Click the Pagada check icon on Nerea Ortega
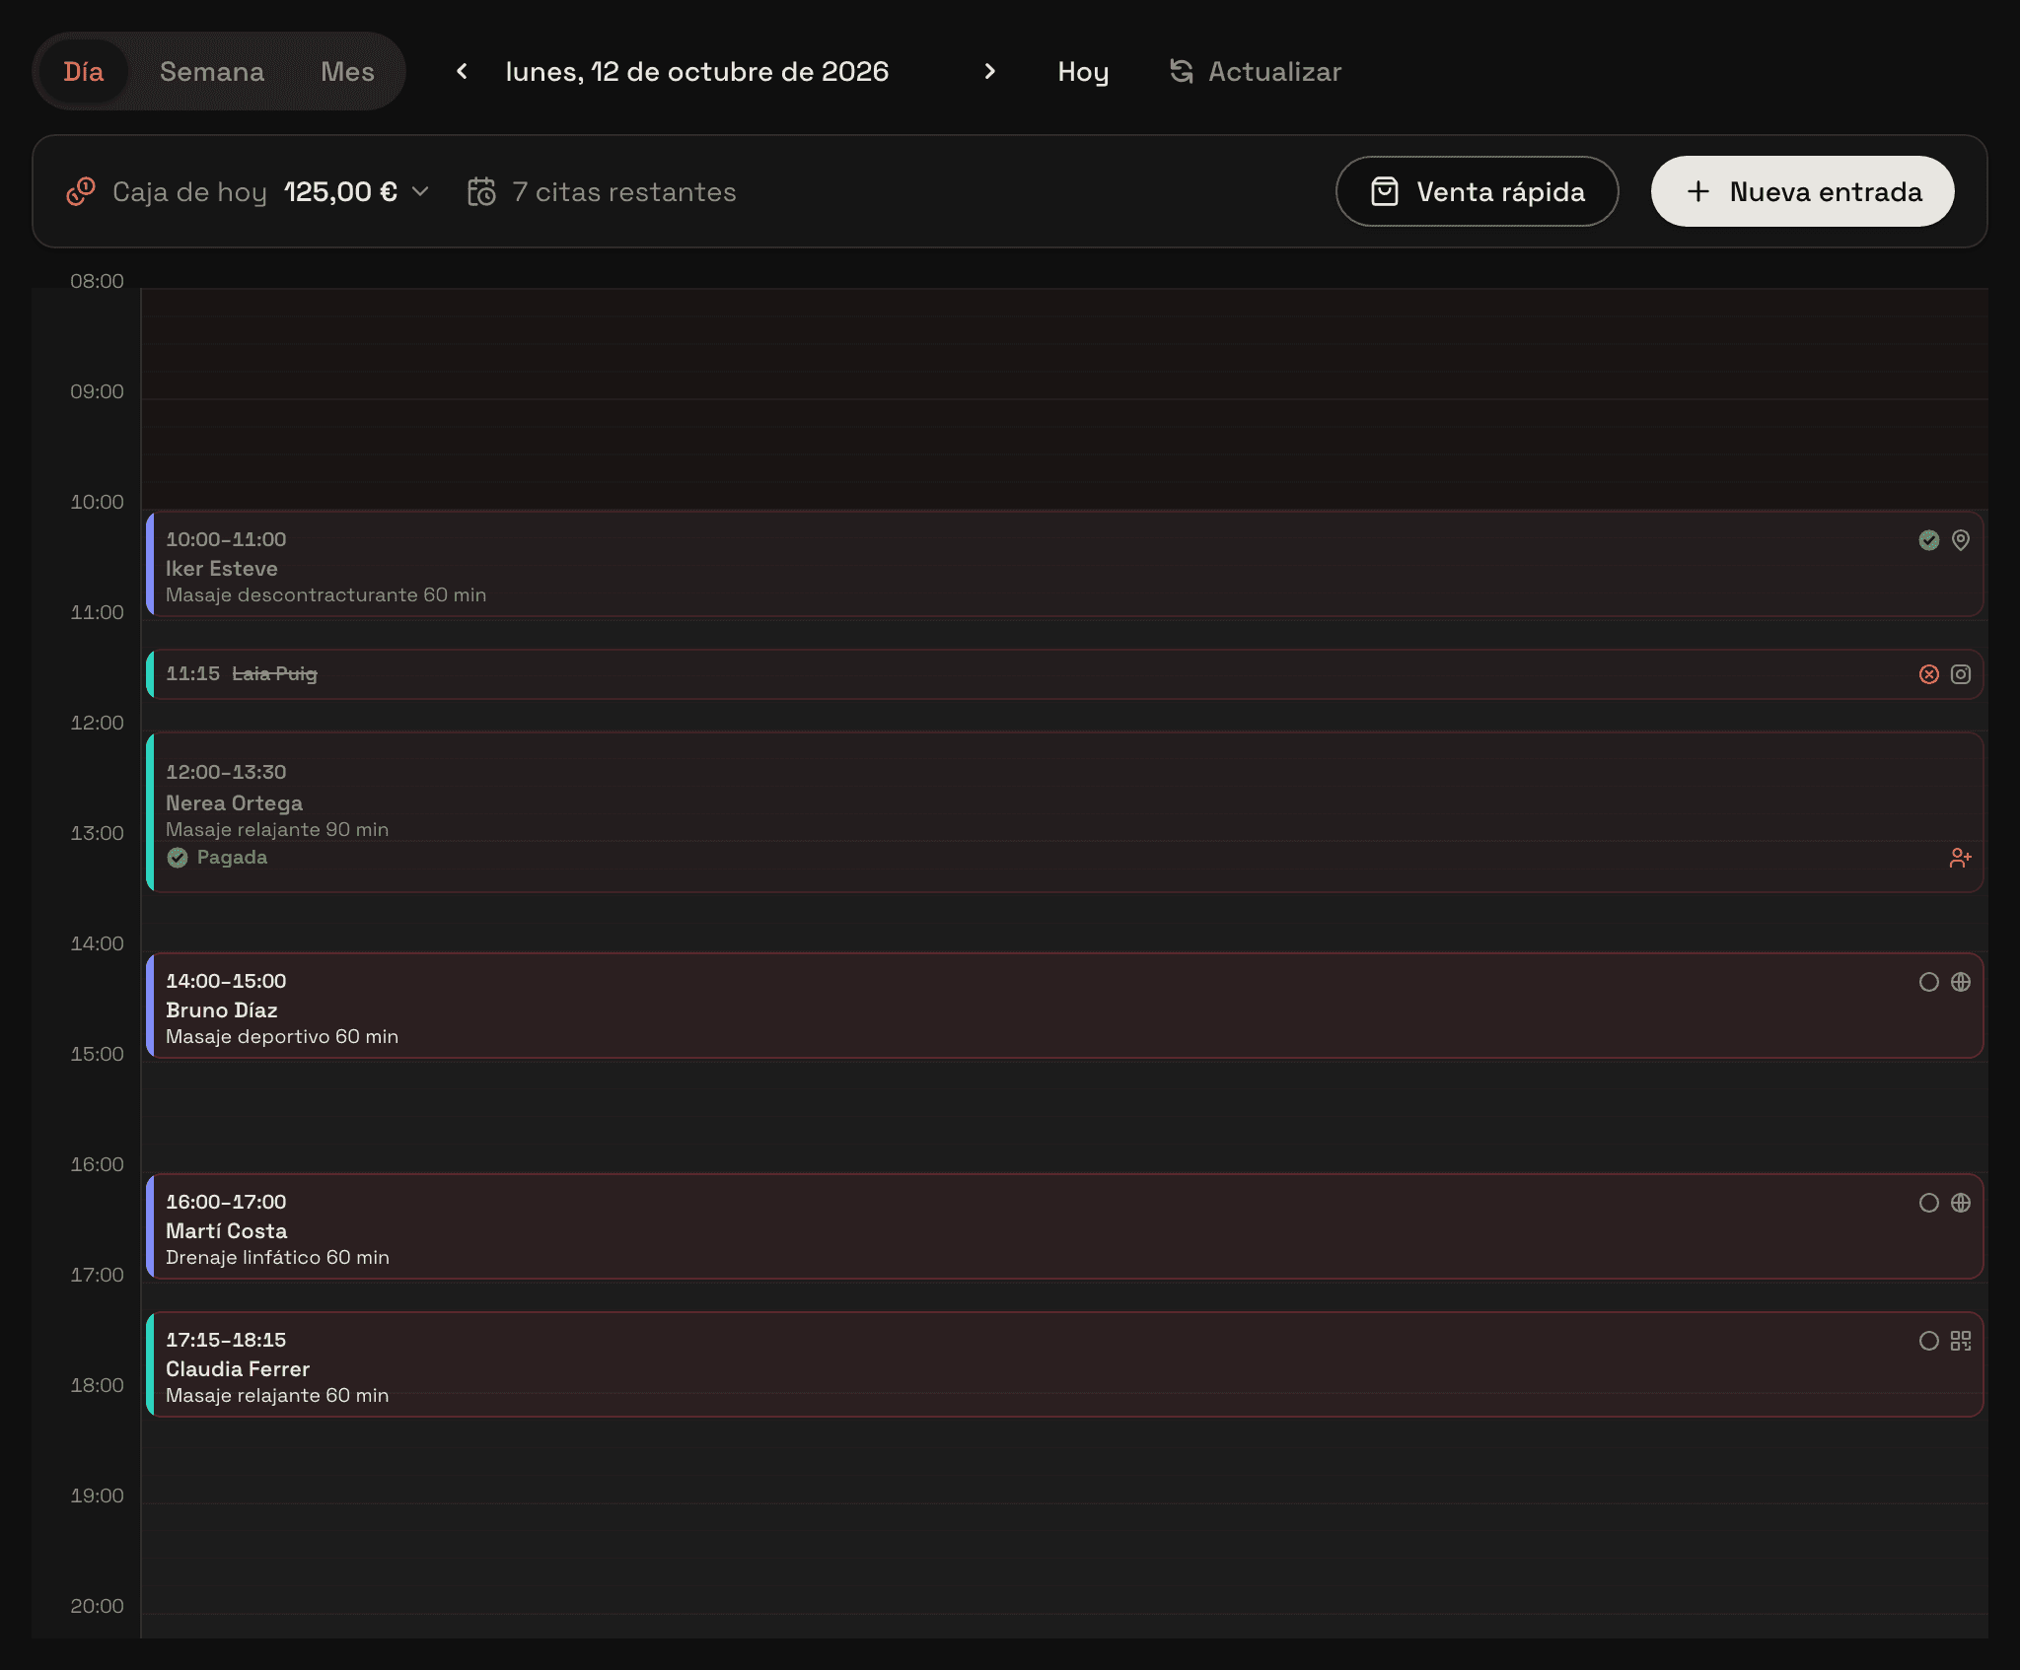The image size is (2020, 1670). click(x=178, y=858)
